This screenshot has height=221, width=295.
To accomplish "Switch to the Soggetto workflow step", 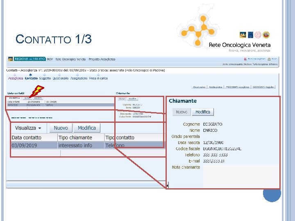I will coord(45,78).
